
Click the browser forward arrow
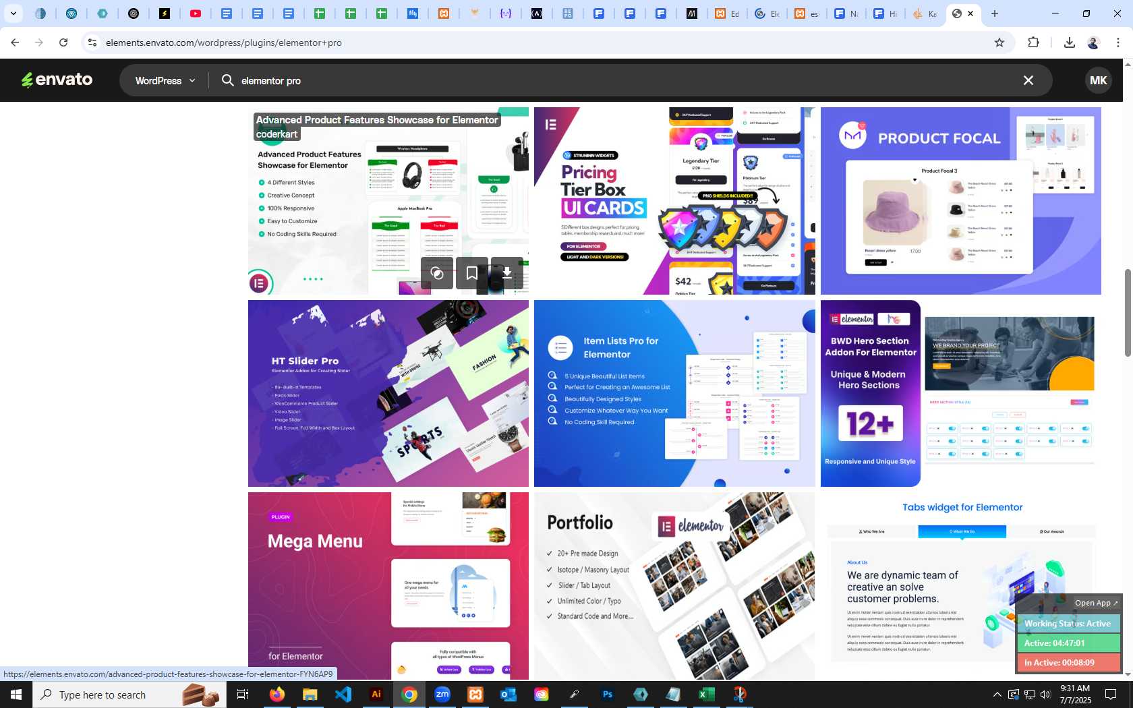[39, 42]
